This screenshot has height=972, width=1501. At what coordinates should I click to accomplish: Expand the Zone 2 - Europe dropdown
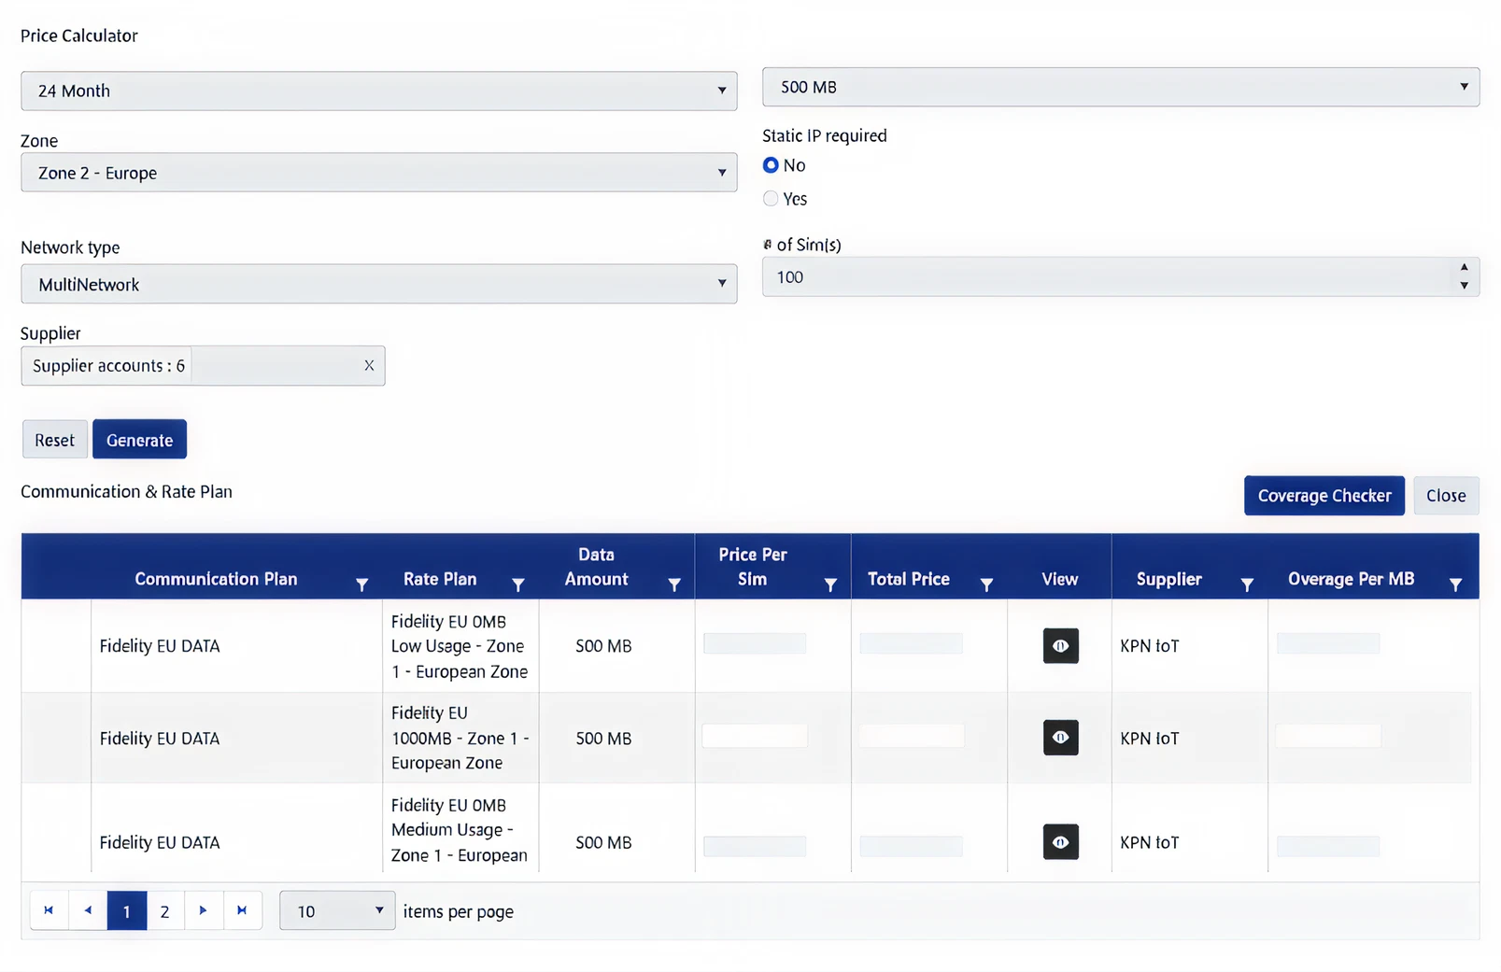(x=378, y=173)
